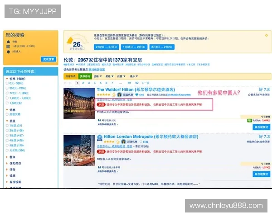Tick the 2星级 (168) checkbox

(7, 131)
